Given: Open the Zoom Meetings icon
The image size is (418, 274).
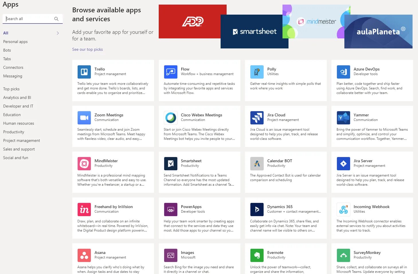Looking at the screenshot, I should pos(84,118).
